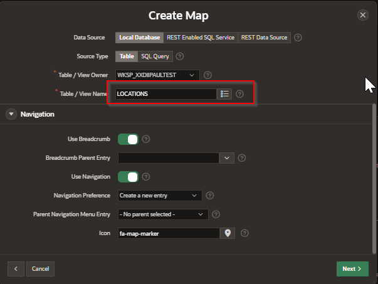Viewport: 378px width, 284px height.
Task: Open Table / View Owner dropdown
Action: coord(157,75)
